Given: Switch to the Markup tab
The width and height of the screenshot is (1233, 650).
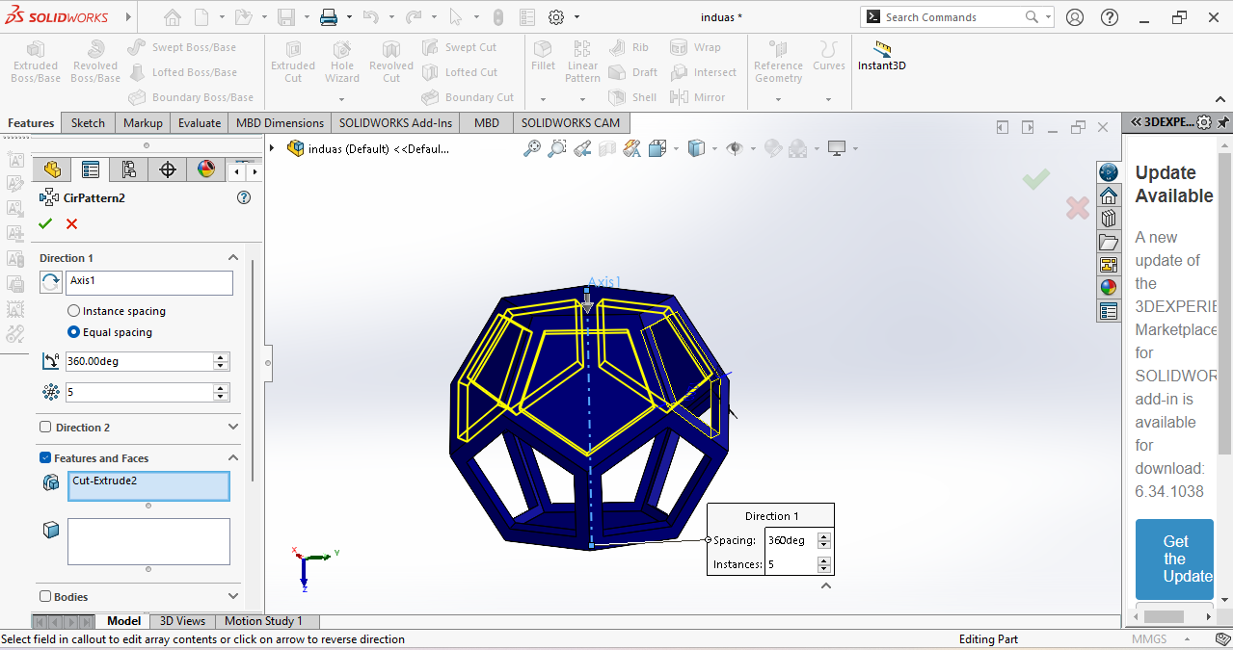Looking at the screenshot, I should (143, 122).
